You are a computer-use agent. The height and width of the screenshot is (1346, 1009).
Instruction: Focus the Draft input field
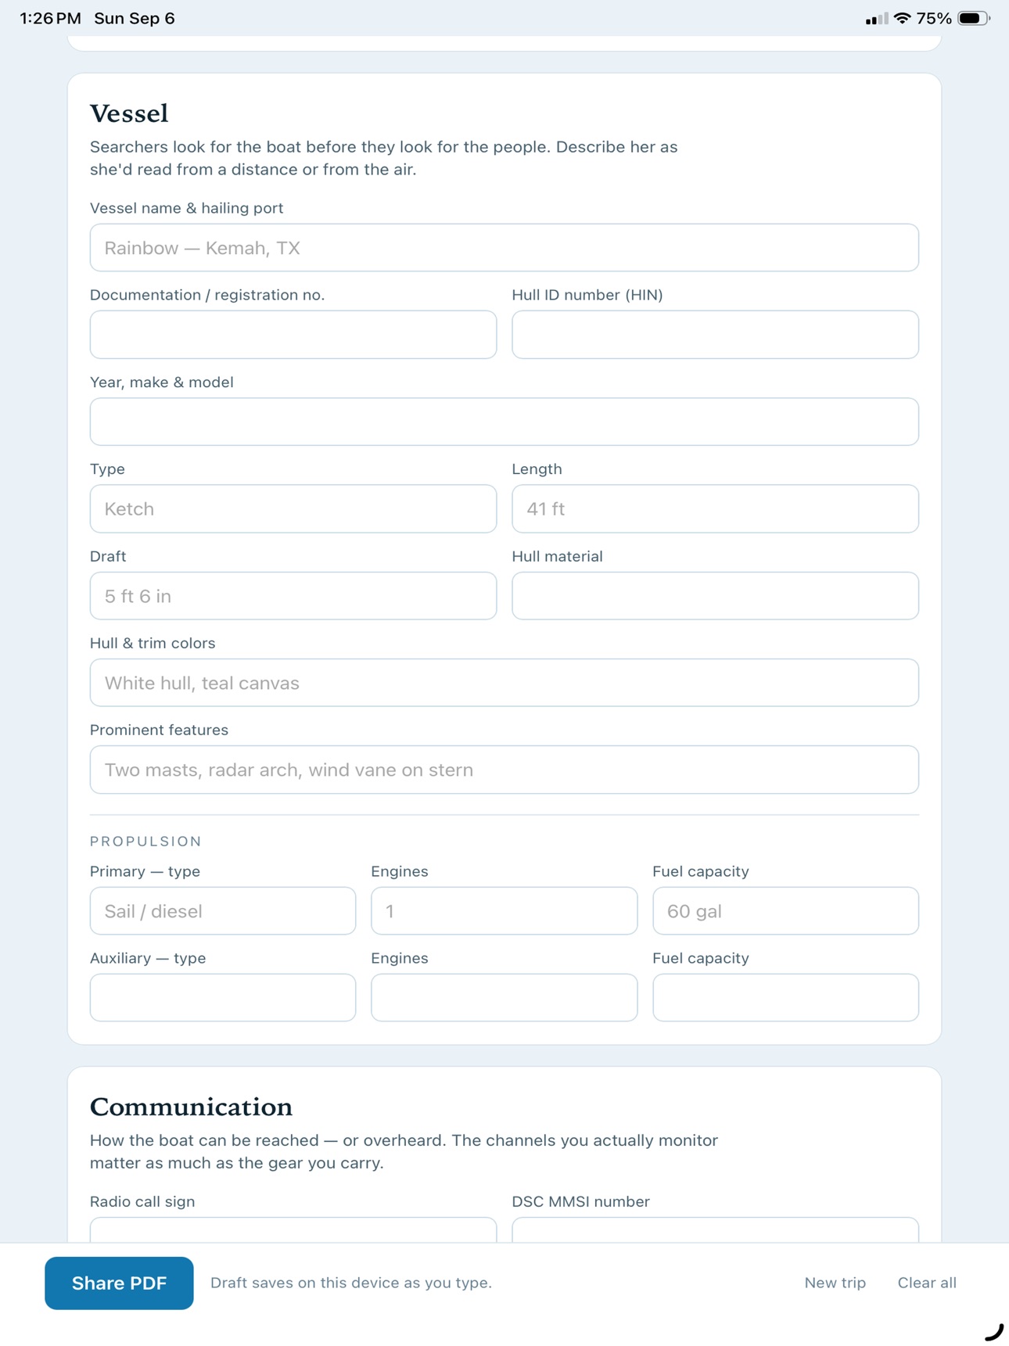point(293,596)
